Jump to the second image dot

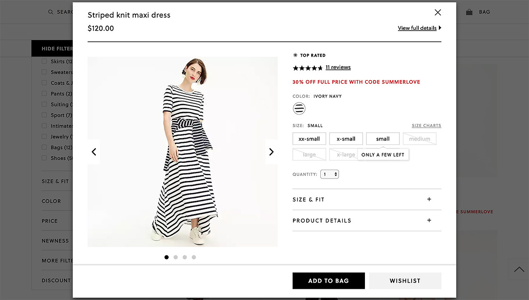coord(176,257)
